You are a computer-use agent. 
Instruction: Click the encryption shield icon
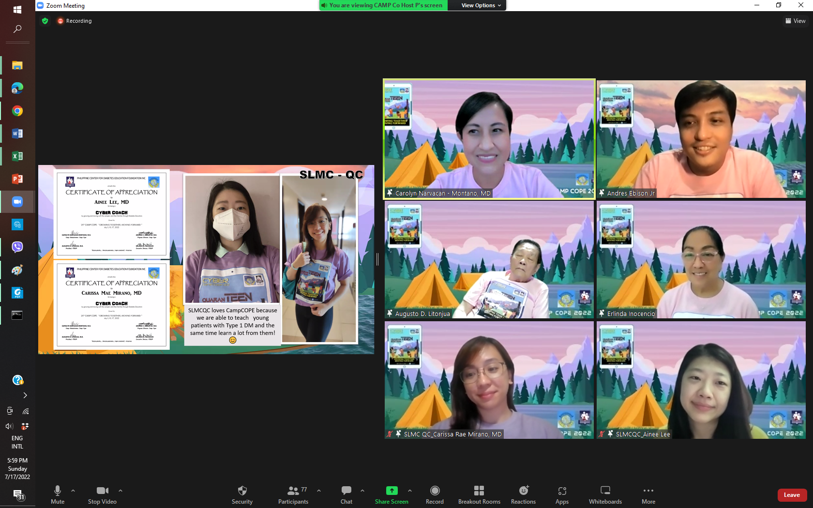[x=45, y=21]
